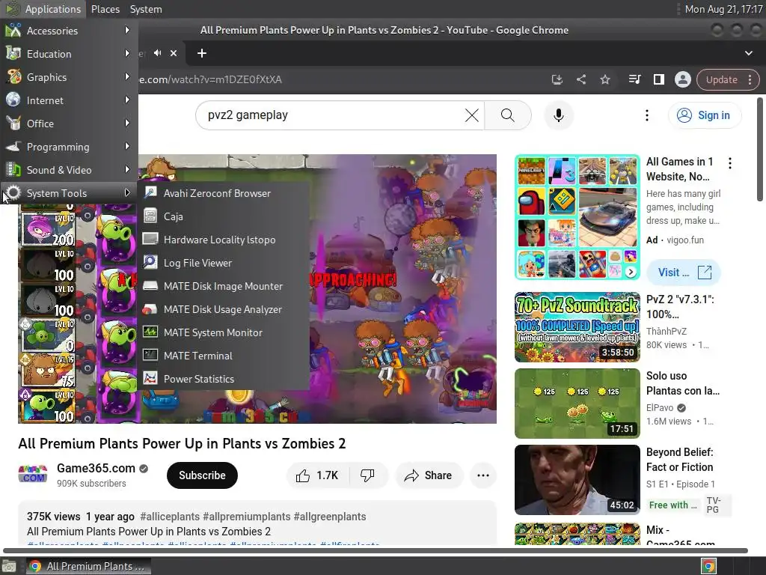Open the Internet submenu

pos(68,100)
